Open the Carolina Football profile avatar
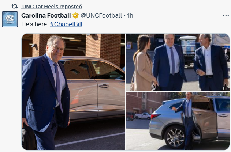The image size is (231, 152). click(10, 19)
